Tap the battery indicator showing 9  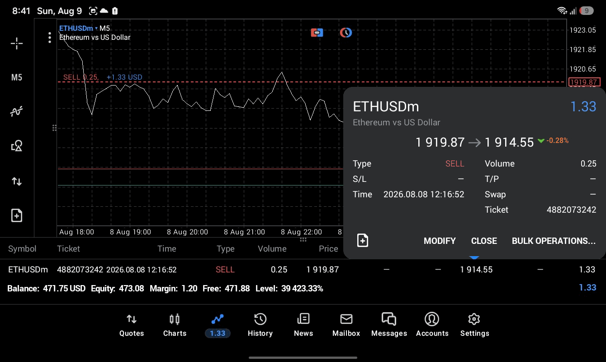[x=587, y=10]
